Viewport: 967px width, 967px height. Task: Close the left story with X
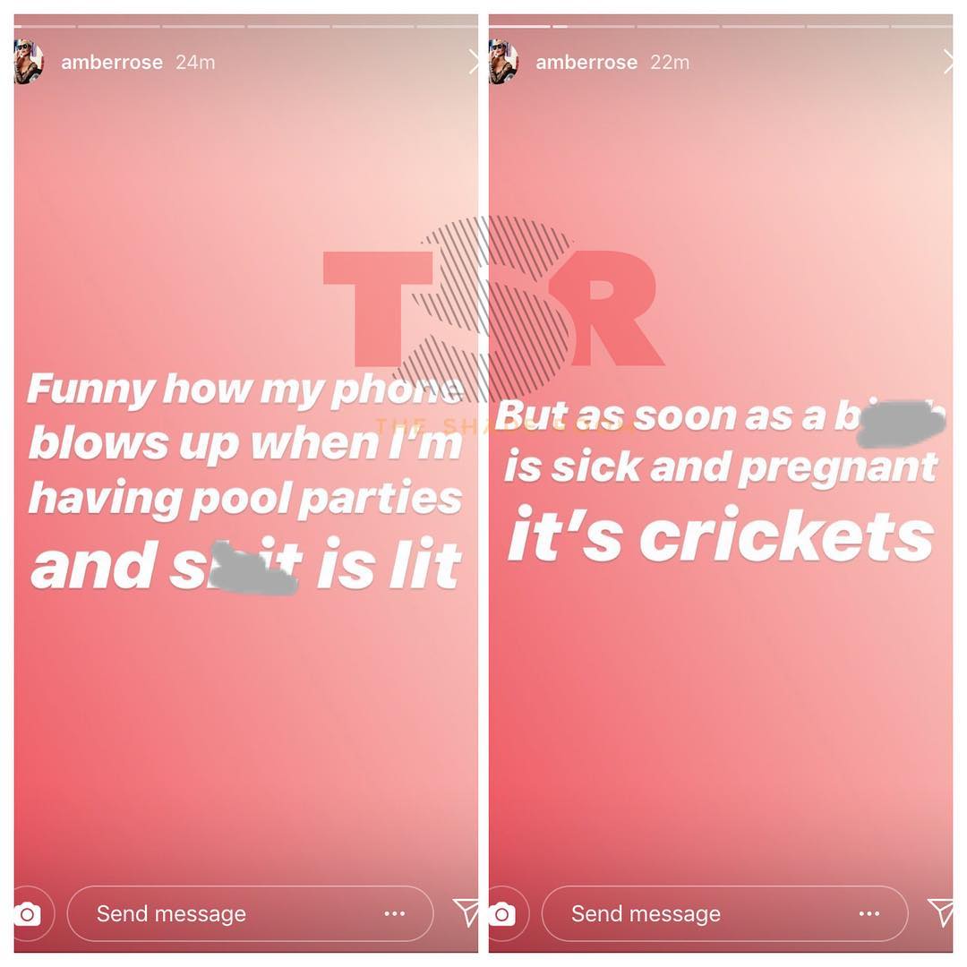[473, 62]
